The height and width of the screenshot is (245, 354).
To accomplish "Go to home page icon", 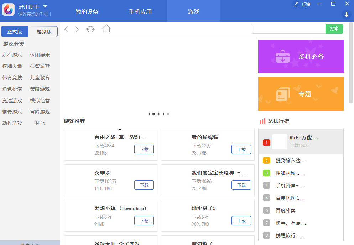I will tap(106, 28).
